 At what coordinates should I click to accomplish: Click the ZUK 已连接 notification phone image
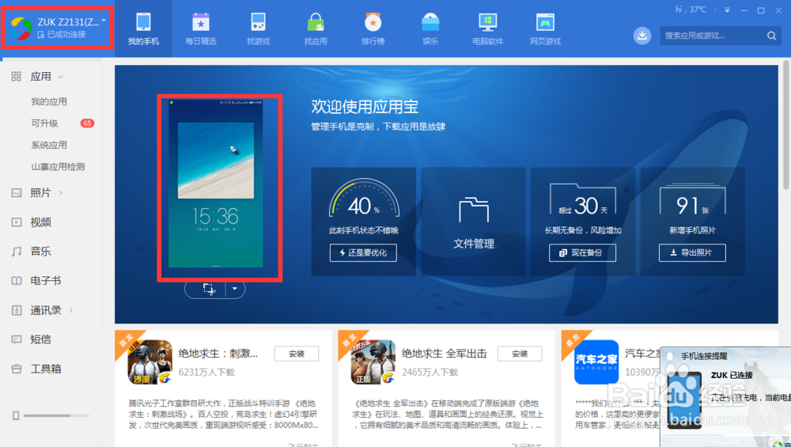684,400
